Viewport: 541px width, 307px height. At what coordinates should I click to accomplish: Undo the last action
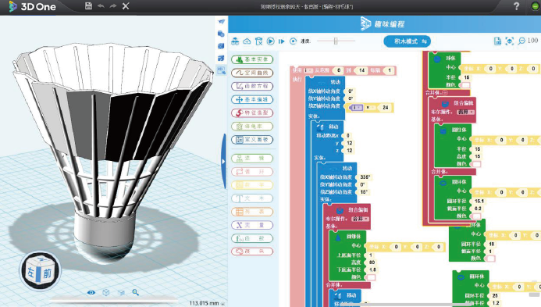[101, 6]
